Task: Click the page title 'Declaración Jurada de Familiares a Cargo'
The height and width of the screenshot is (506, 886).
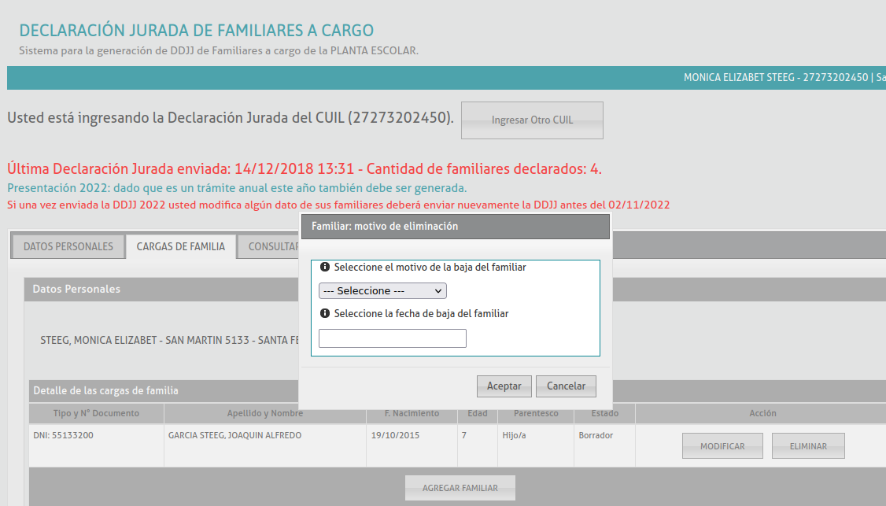Action: [197, 31]
